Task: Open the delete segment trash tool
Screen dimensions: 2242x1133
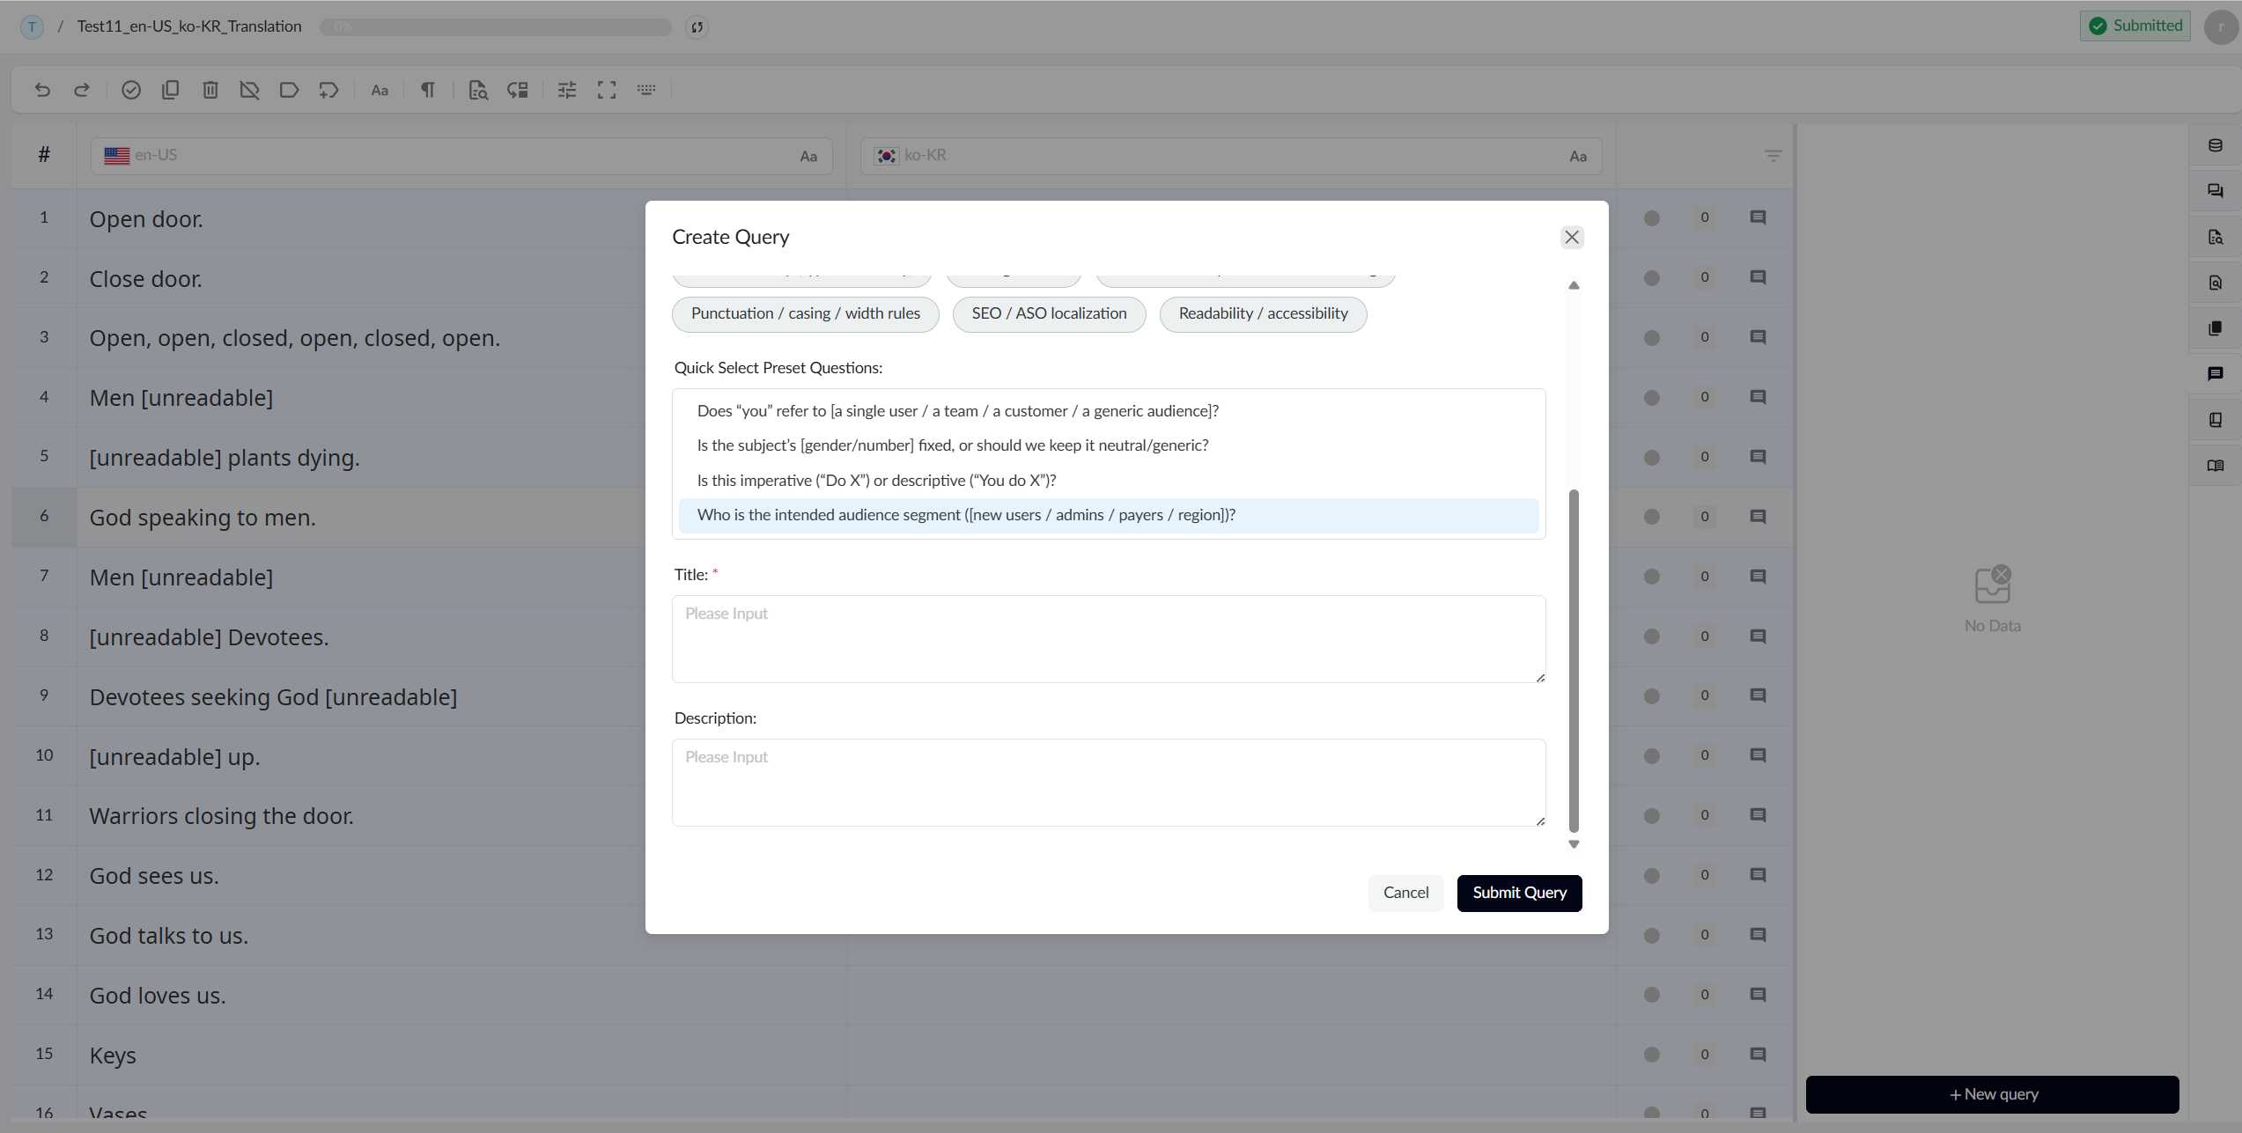Action: [x=210, y=89]
